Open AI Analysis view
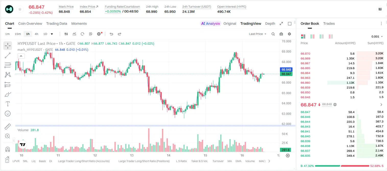Viewport: 387px width, 171px height. (x=210, y=23)
